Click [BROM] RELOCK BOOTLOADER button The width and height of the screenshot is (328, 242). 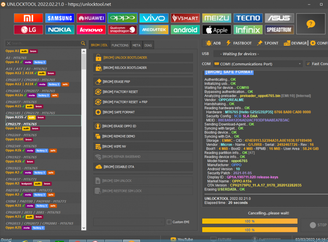pos(143,68)
